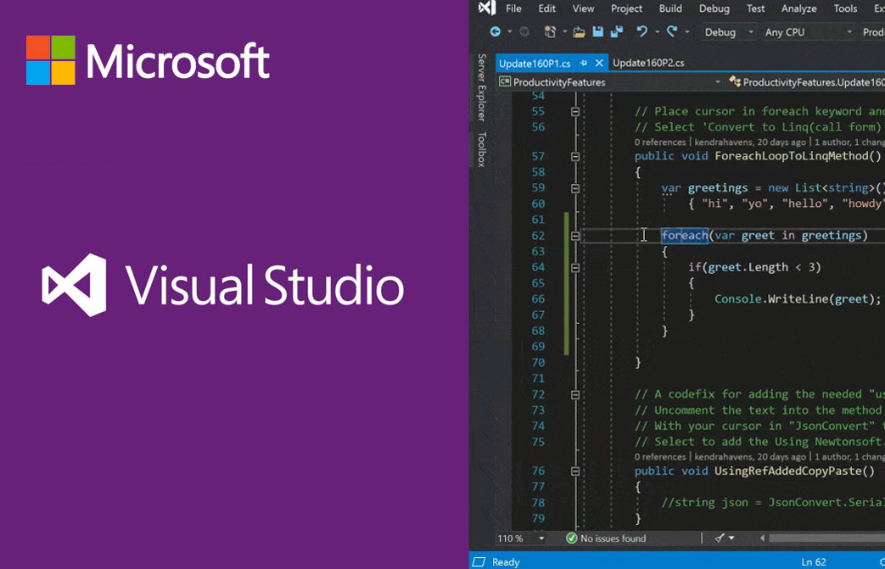
Task: Save the current file with the floppy icon
Action: coord(597,32)
